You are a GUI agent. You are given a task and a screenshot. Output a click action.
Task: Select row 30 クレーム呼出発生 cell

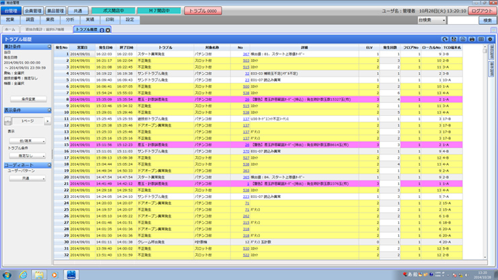pyautogui.click(x=165, y=242)
